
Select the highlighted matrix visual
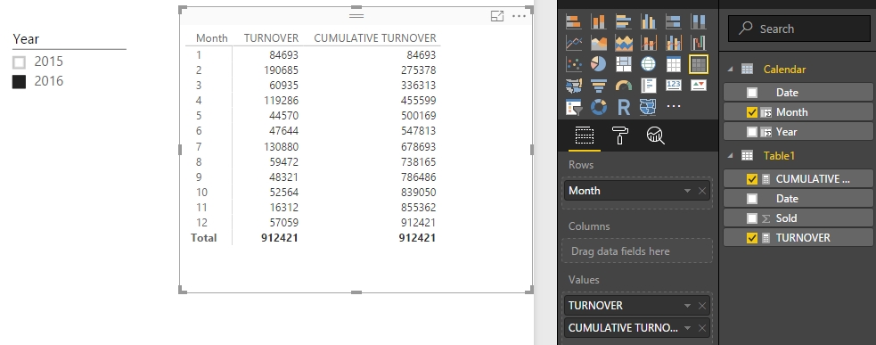[x=699, y=64]
